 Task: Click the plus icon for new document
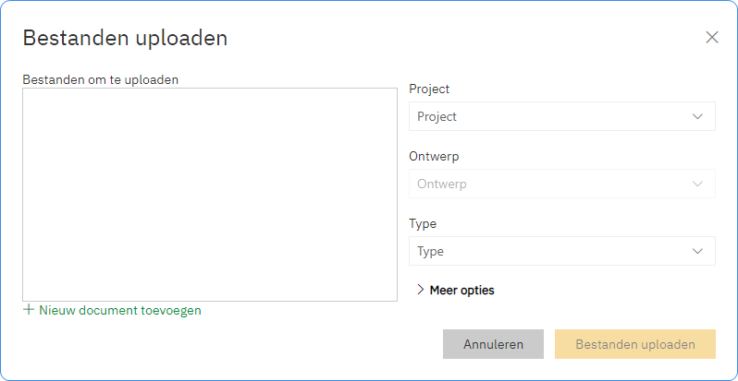29,310
